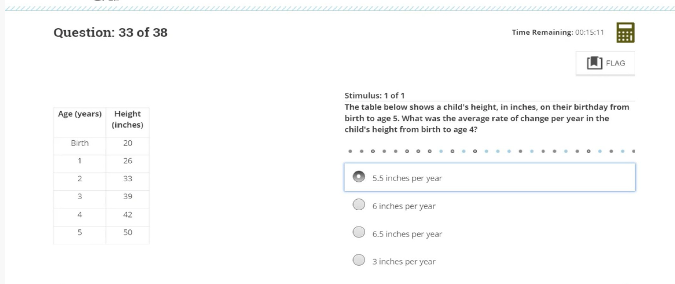Click the height value 33 in the table

[128, 179]
